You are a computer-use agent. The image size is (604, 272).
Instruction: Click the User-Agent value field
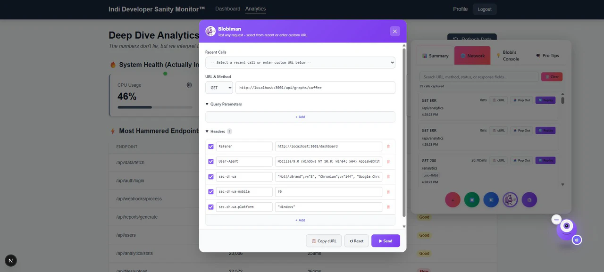pos(328,162)
